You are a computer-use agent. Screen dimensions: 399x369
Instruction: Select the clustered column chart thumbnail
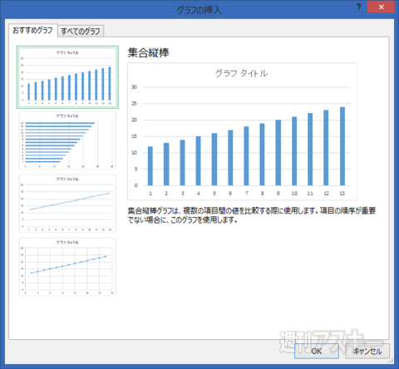pos(67,77)
